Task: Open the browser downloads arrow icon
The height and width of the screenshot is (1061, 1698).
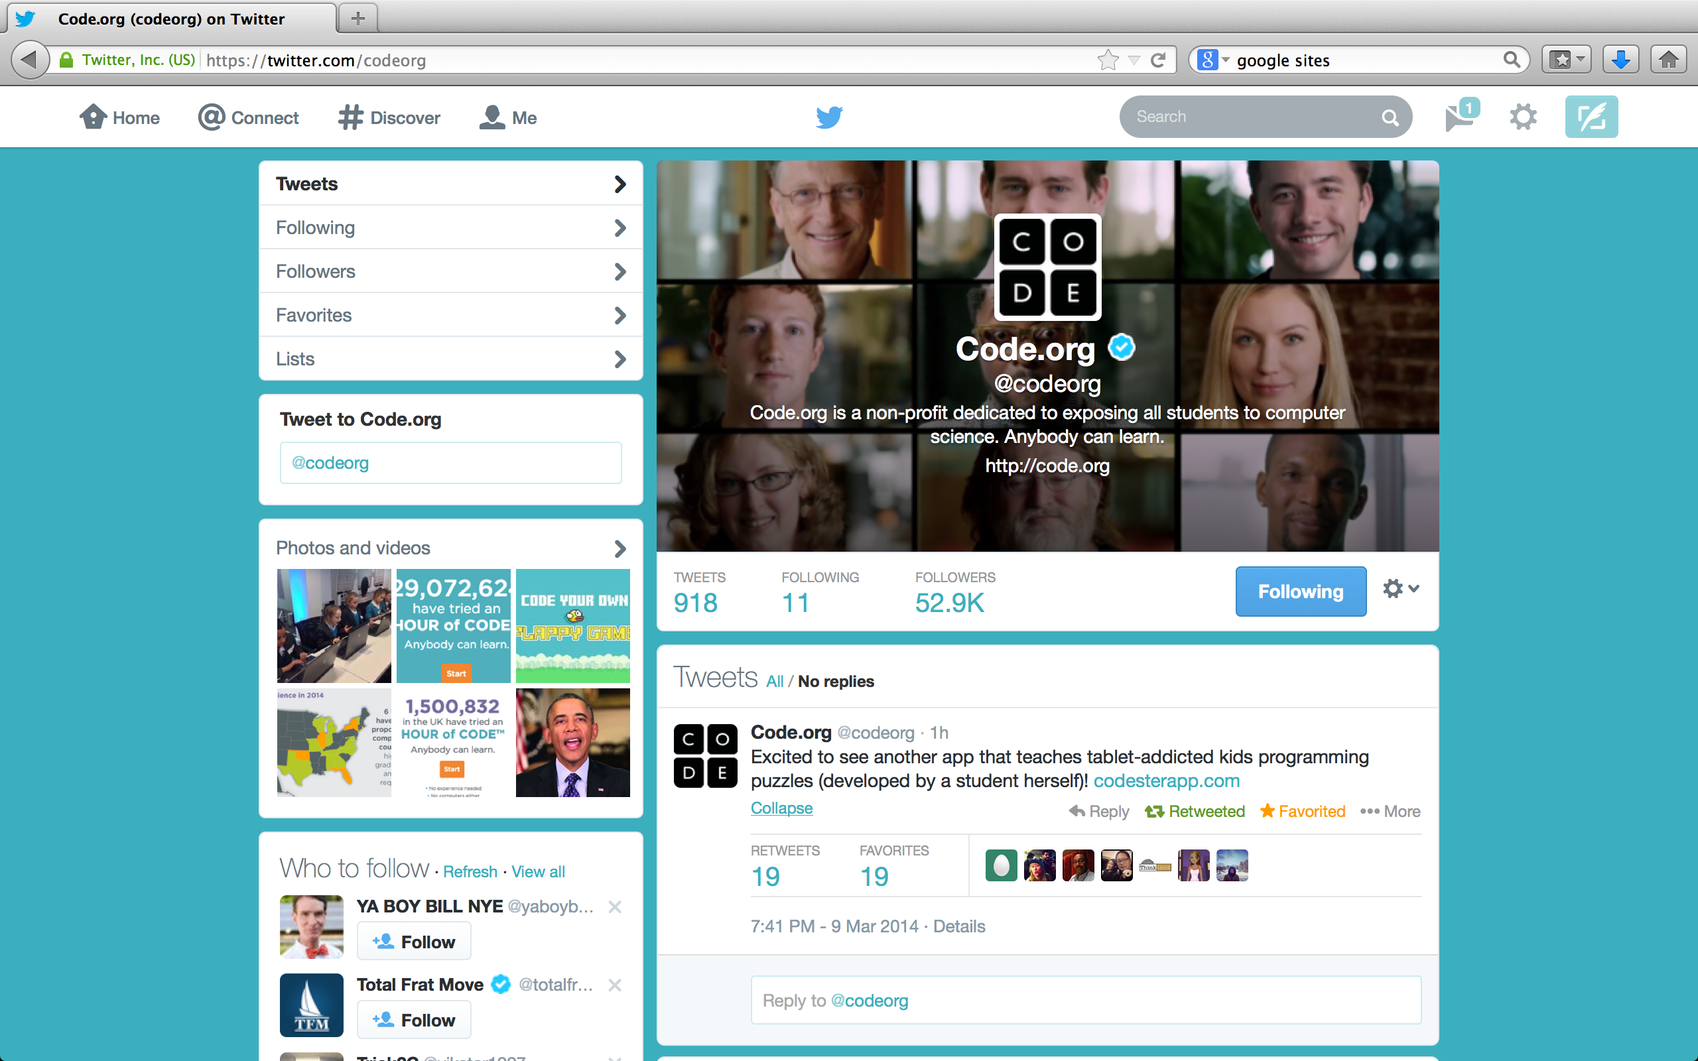Action: pos(1620,60)
